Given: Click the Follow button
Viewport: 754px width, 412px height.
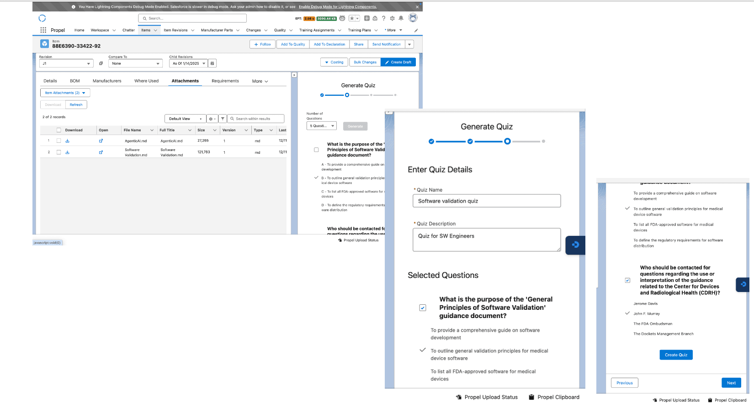Looking at the screenshot, I should (263, 44).
